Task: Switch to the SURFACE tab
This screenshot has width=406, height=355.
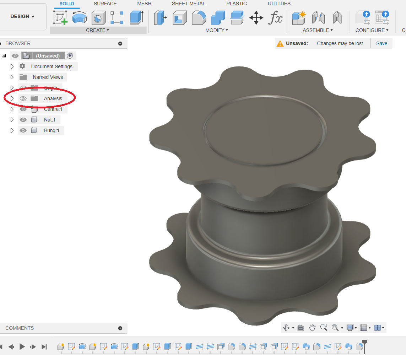Action: tap(105, 4)
